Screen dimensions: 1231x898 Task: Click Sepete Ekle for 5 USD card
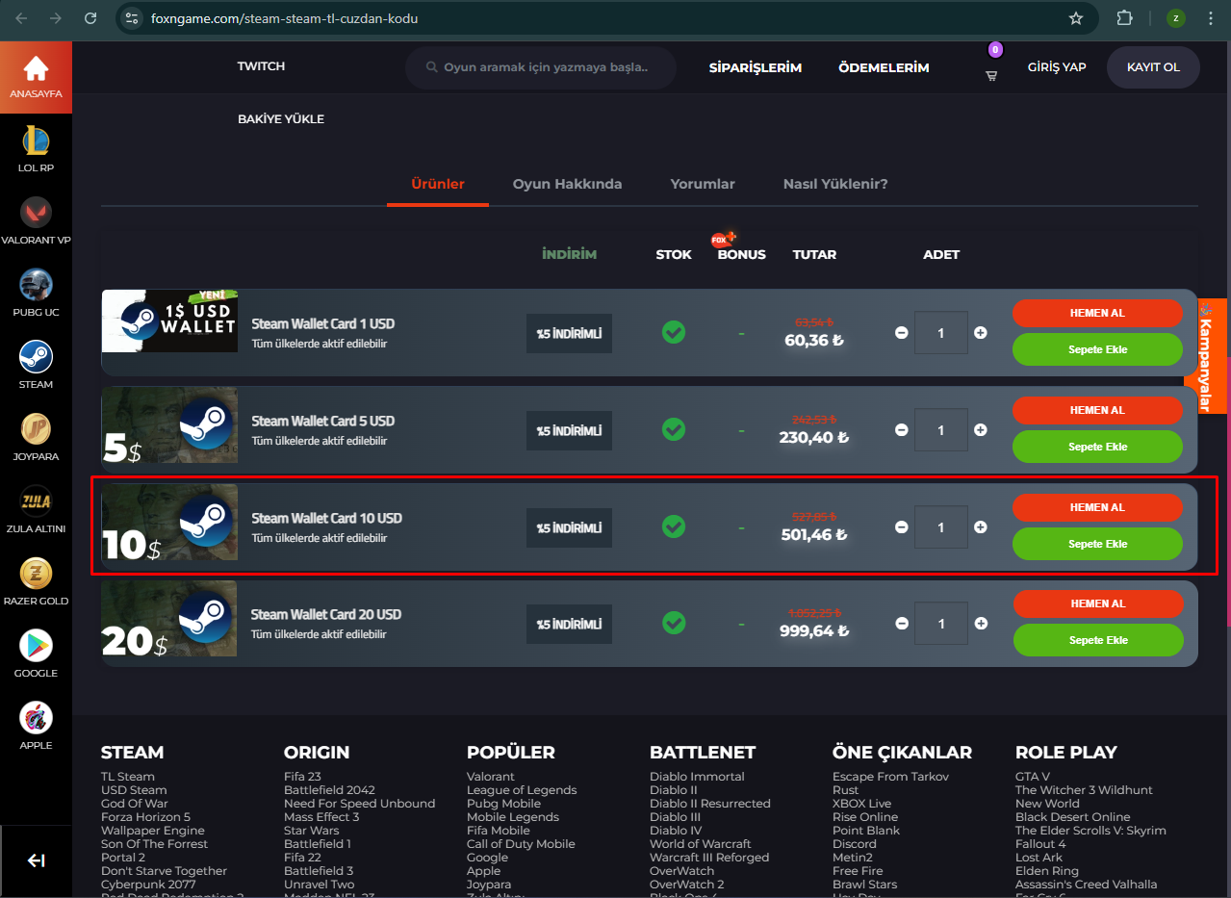(1097, 447)
